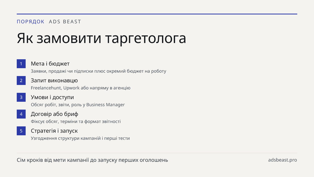
Task: Select the 'Умови і доступи' step title
Action: click(52, 97)
